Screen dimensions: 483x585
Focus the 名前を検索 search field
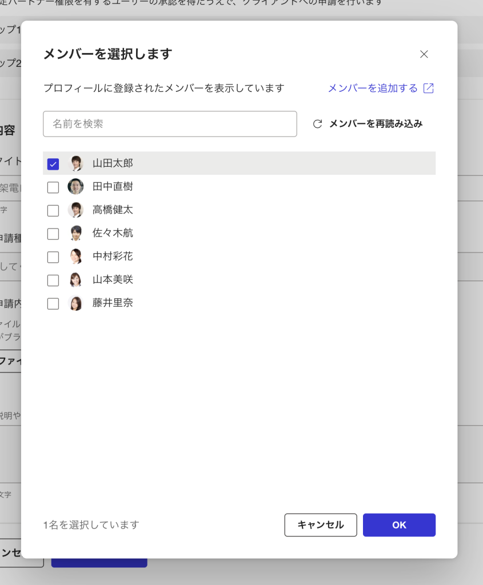[x=170, y=124]
